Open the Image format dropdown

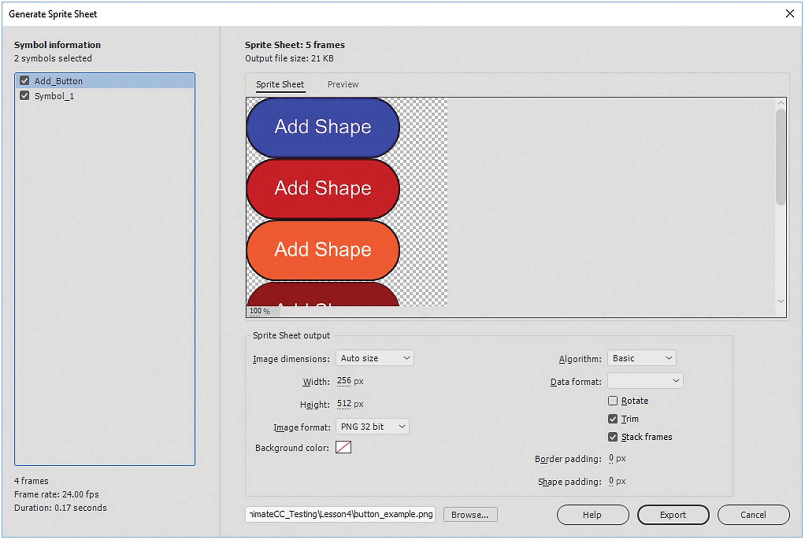pyautogui.click(x=372, y=427)
